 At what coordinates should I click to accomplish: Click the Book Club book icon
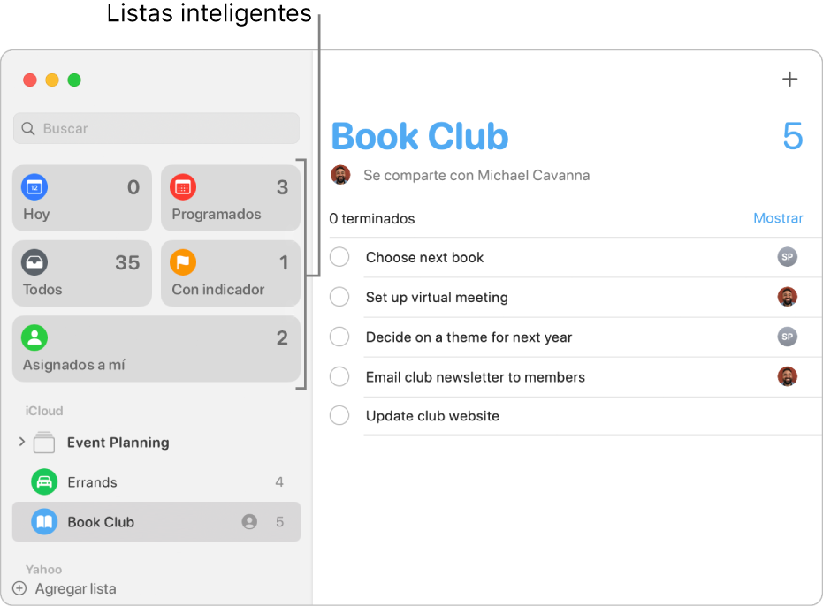(x=43, y=521)
